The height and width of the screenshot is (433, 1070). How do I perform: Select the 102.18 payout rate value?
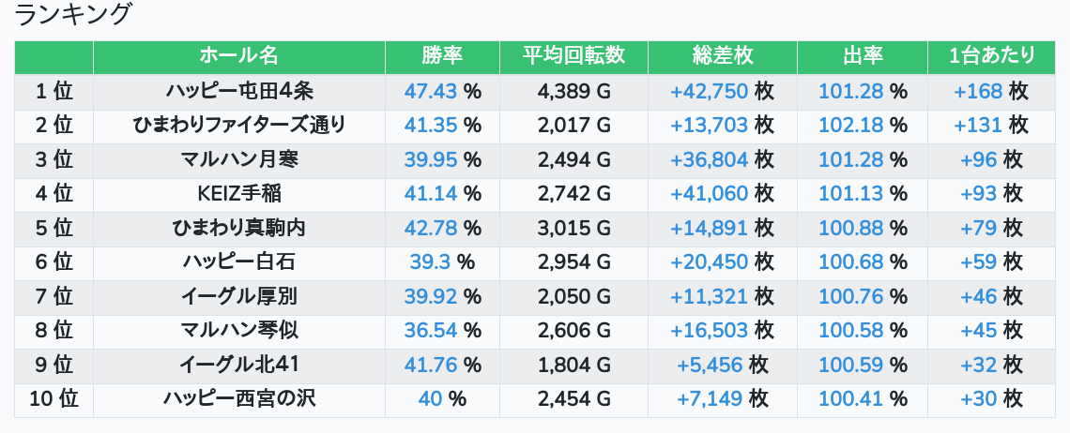point(850,126)
